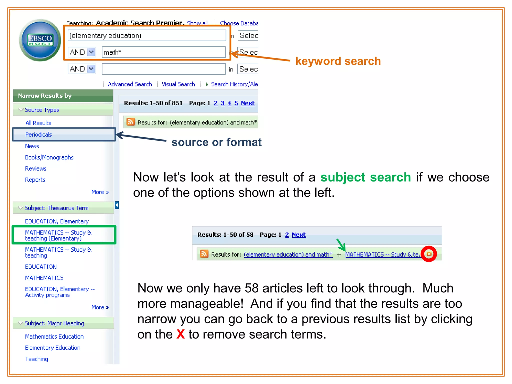Expand Search History/Alerts triangle icon
The image size is (512, 384).
207,84
